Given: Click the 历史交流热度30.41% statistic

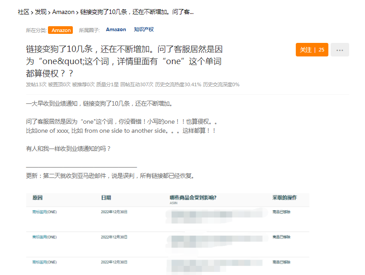Looking at the screenshot, I should (x=179, y=84).
